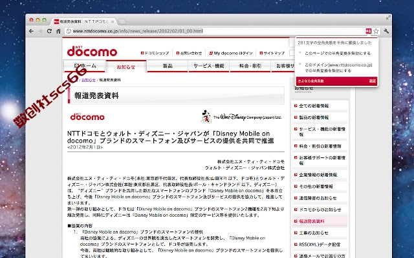Select the サービス・機能 navigation tab
Viewport: 414px width, 258px height.
tap(208, 66)
